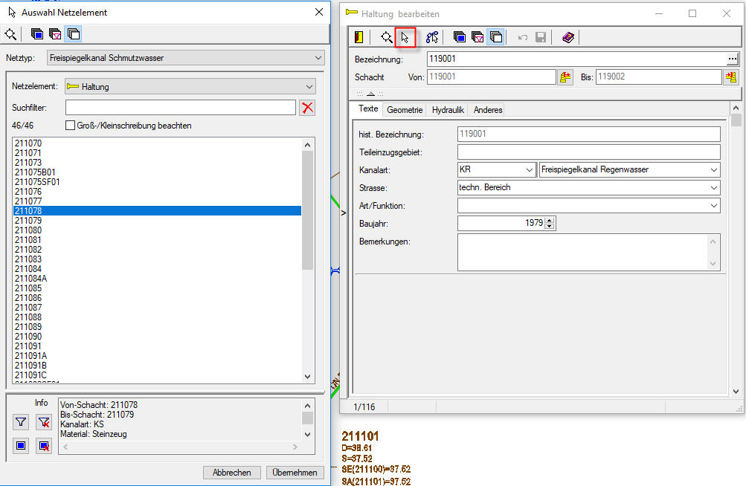This screenshot has height=486, width=746.
Task: Pick the Von-Schacht manhole icon button
Action: point(565,77)
